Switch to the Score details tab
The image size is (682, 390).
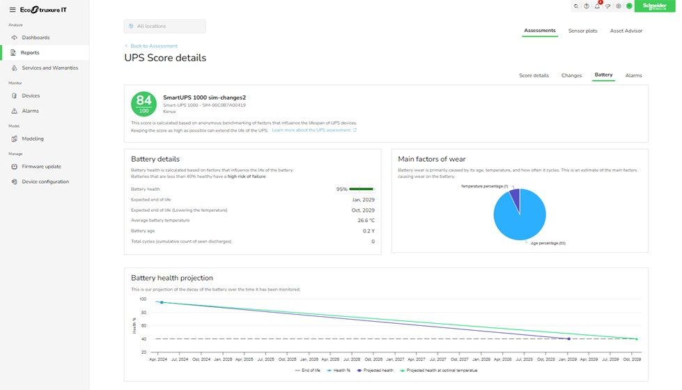[534, 75]
